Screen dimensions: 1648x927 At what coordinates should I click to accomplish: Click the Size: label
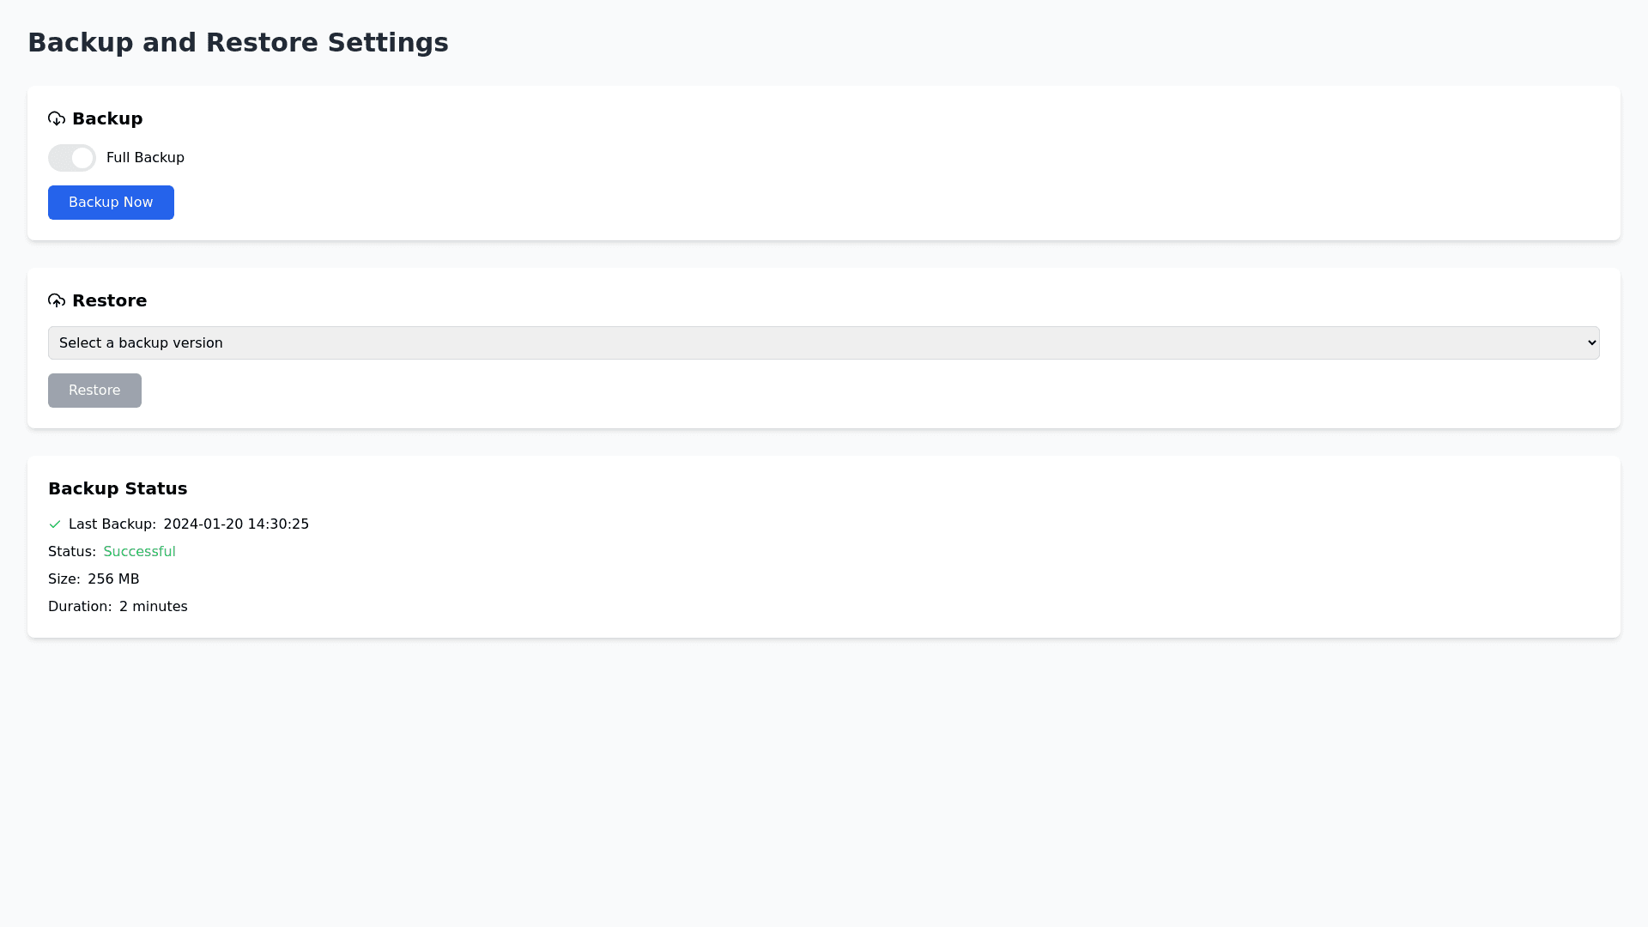(x=64, y=579)
